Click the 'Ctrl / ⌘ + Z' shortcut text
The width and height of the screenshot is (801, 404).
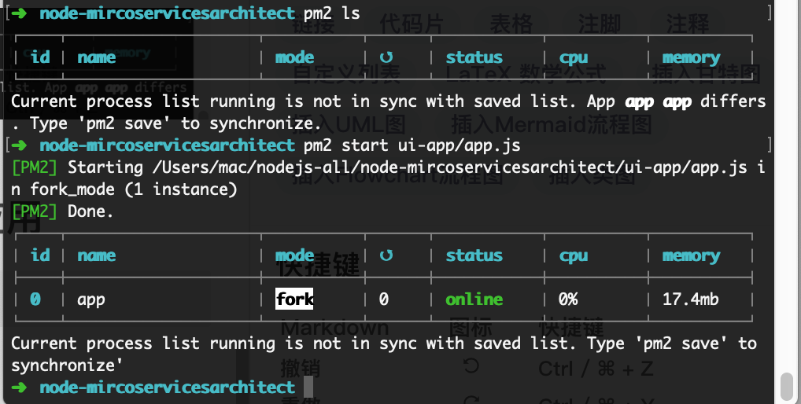tap(596, 369)
